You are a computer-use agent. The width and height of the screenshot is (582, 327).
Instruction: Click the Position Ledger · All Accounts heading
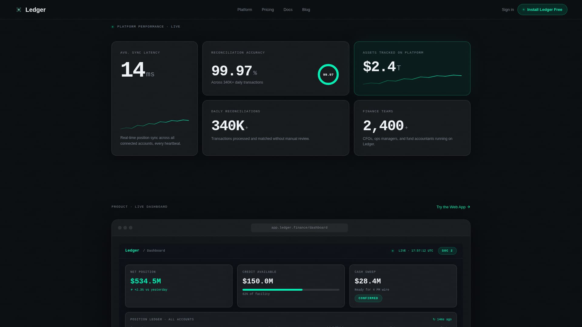162,320
